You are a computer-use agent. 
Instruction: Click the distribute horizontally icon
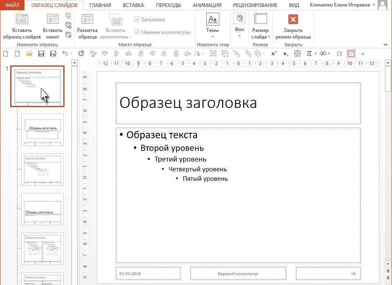pos(187,53)
